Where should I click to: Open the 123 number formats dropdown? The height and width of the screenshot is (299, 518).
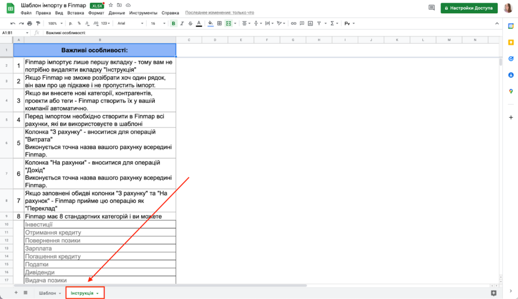pos(105,23)
